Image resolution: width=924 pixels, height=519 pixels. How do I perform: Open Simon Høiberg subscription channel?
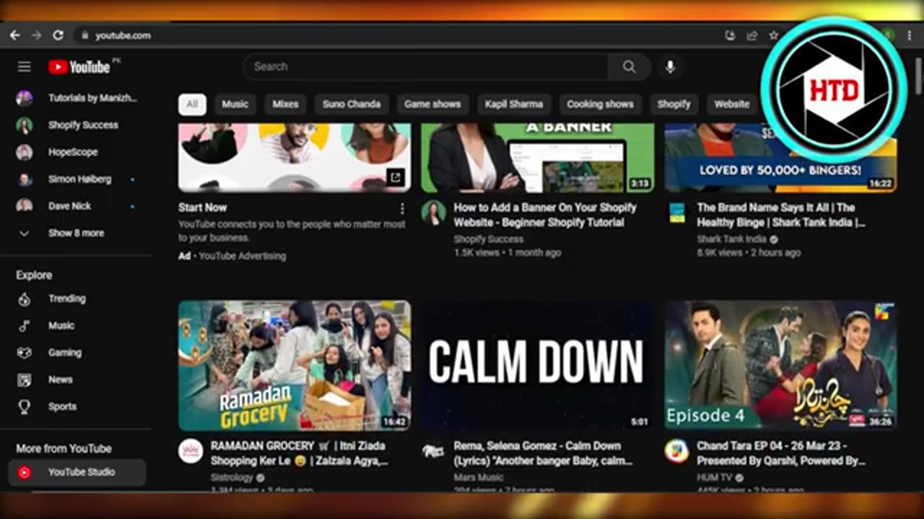pyautogui.click(x=77, y=179)
